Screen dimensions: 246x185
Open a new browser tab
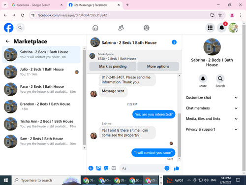(x=127, y=5)
